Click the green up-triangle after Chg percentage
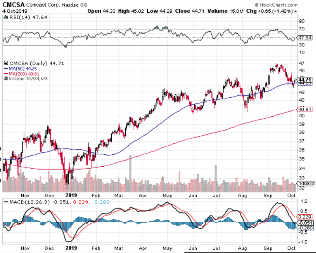 tap(295, 11)
